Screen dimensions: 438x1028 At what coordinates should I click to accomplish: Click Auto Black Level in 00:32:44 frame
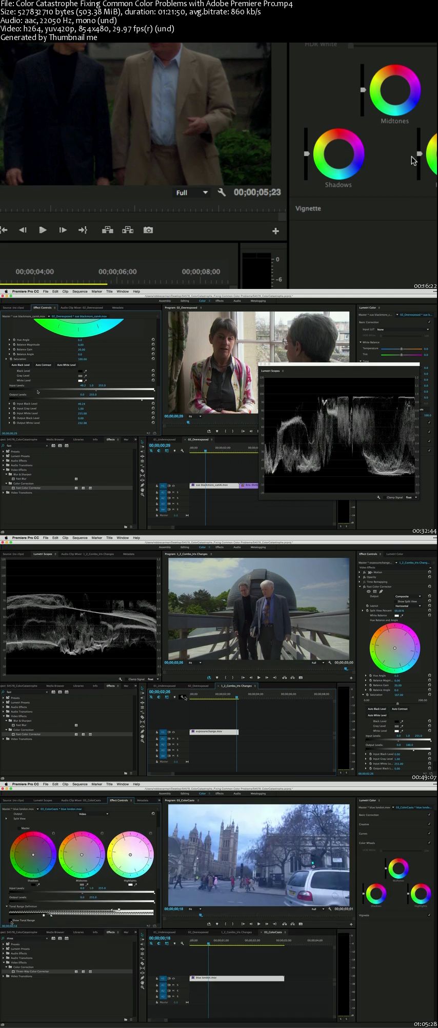click(x=21, y=365)
